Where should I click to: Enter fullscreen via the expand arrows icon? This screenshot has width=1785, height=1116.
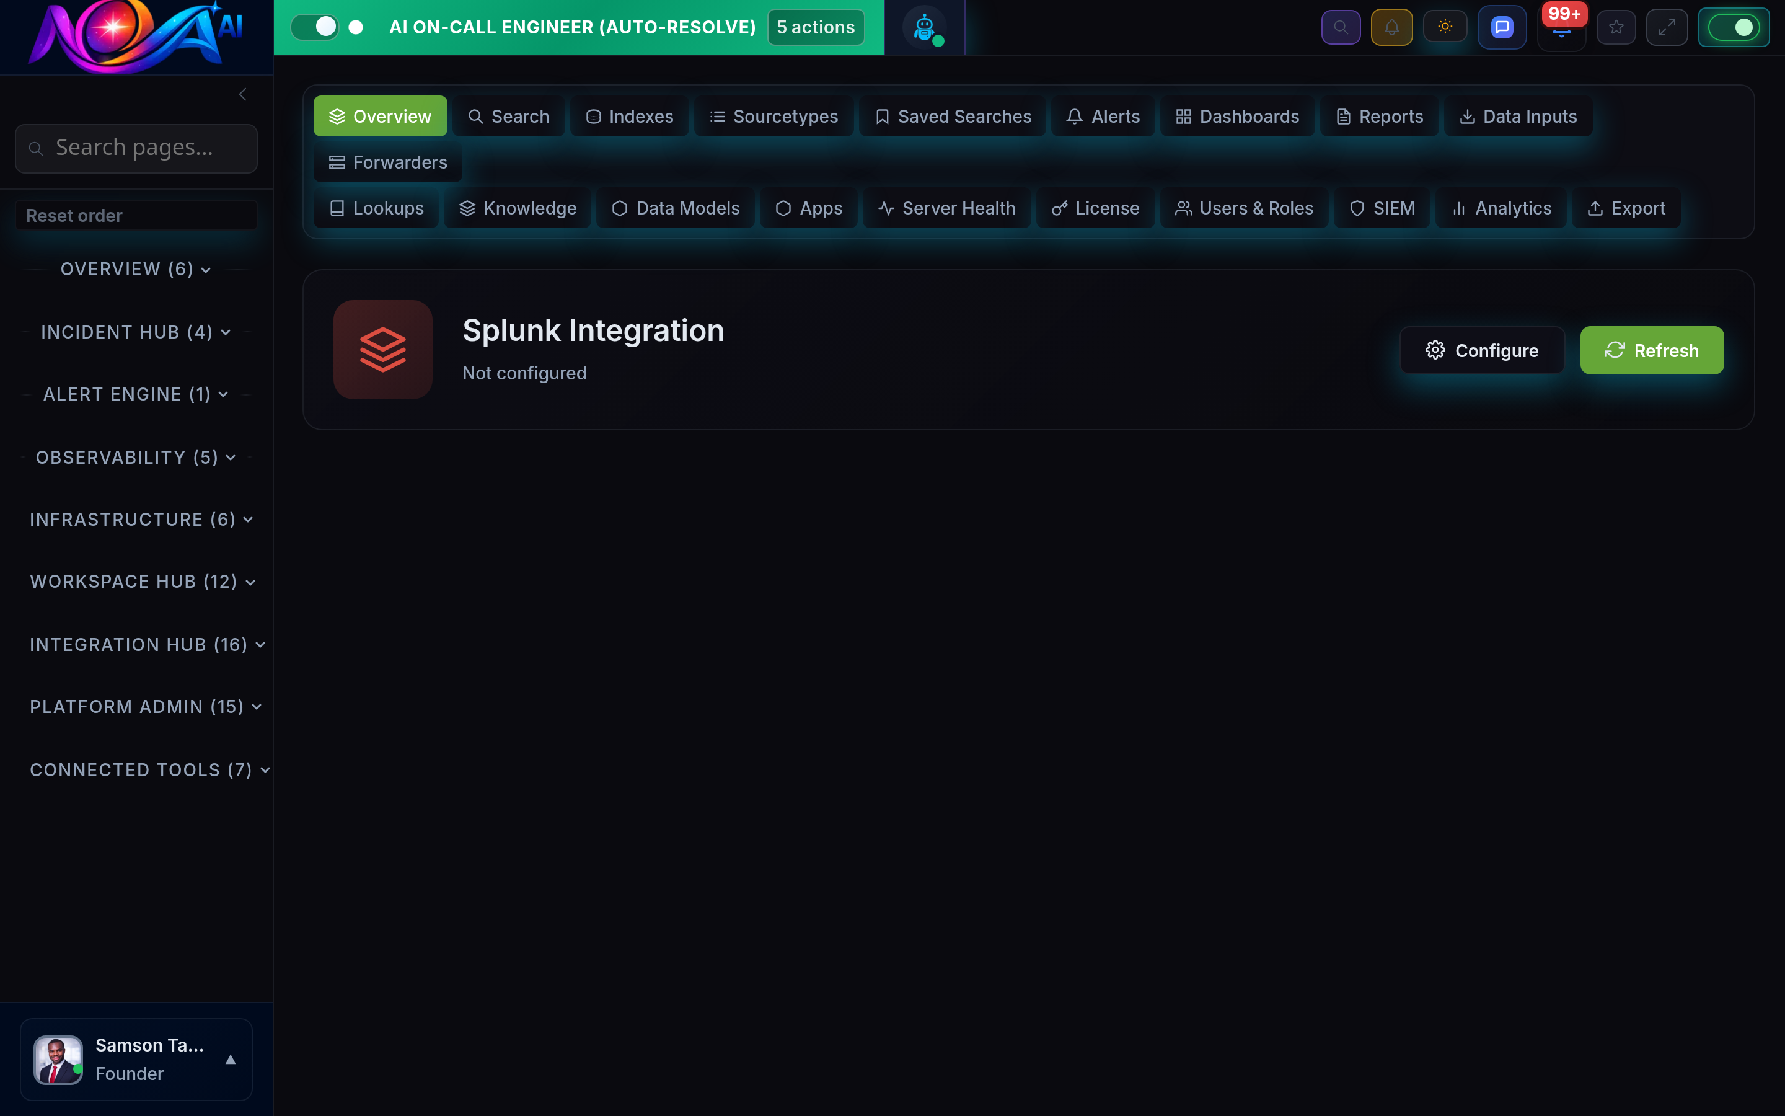pos(1667,27)
